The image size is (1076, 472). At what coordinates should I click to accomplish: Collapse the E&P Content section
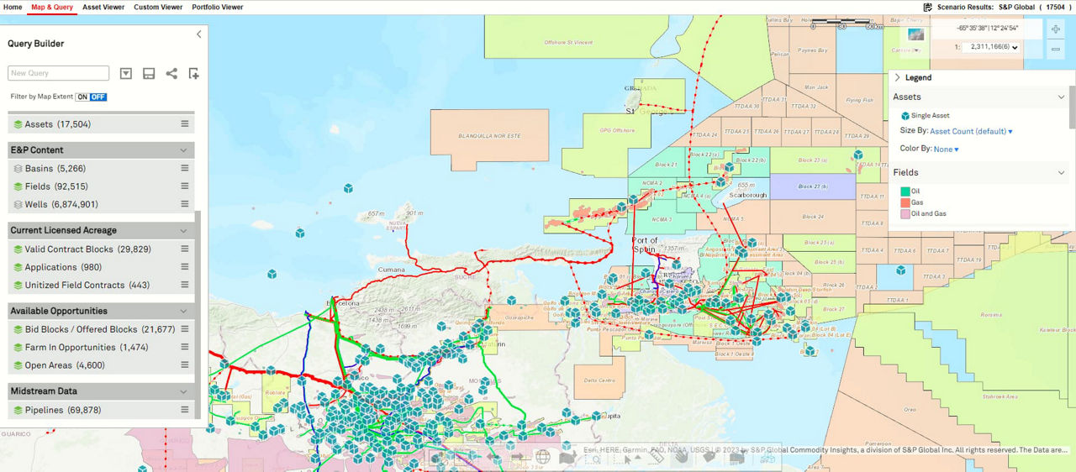click(183, 150)
